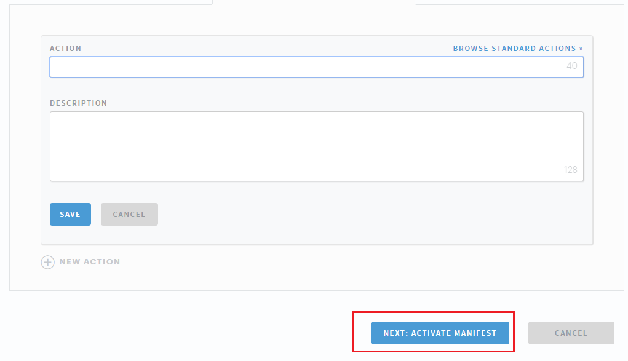Click the 128 character counter in Description box
This screenshot has width=628, height=361.
pos(571,170)
